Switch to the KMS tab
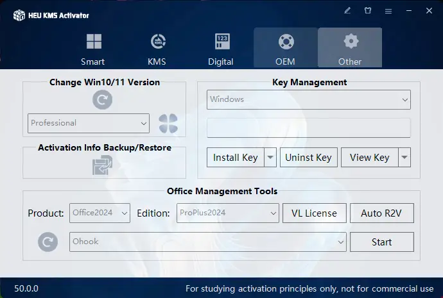Viewport: 443px width, 298px height. click(157, 49)
